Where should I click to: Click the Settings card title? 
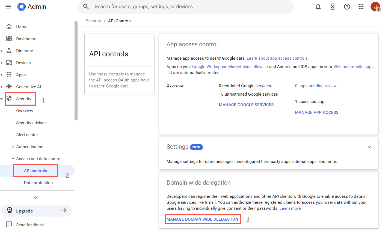tap(177, 147)
